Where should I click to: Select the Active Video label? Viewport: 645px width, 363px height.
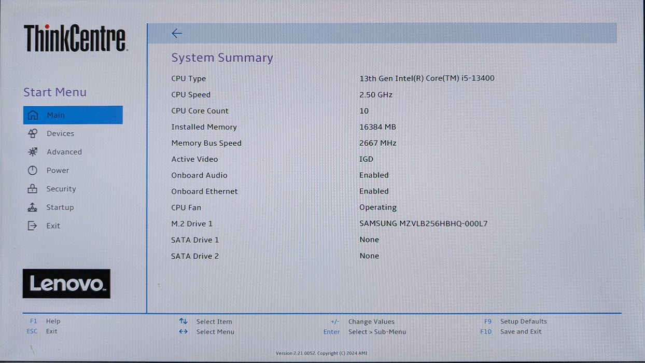coord(194,159)
